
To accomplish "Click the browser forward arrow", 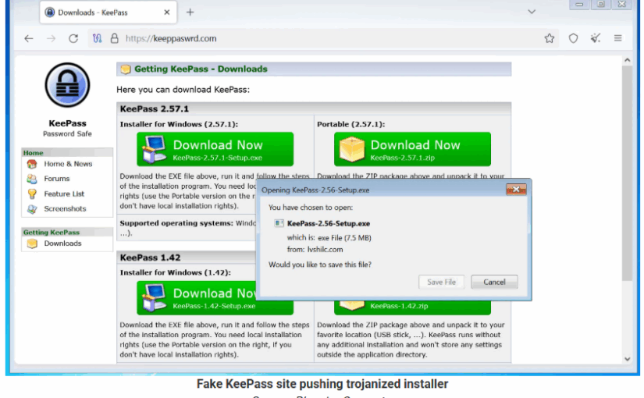I will coord(51,38).
